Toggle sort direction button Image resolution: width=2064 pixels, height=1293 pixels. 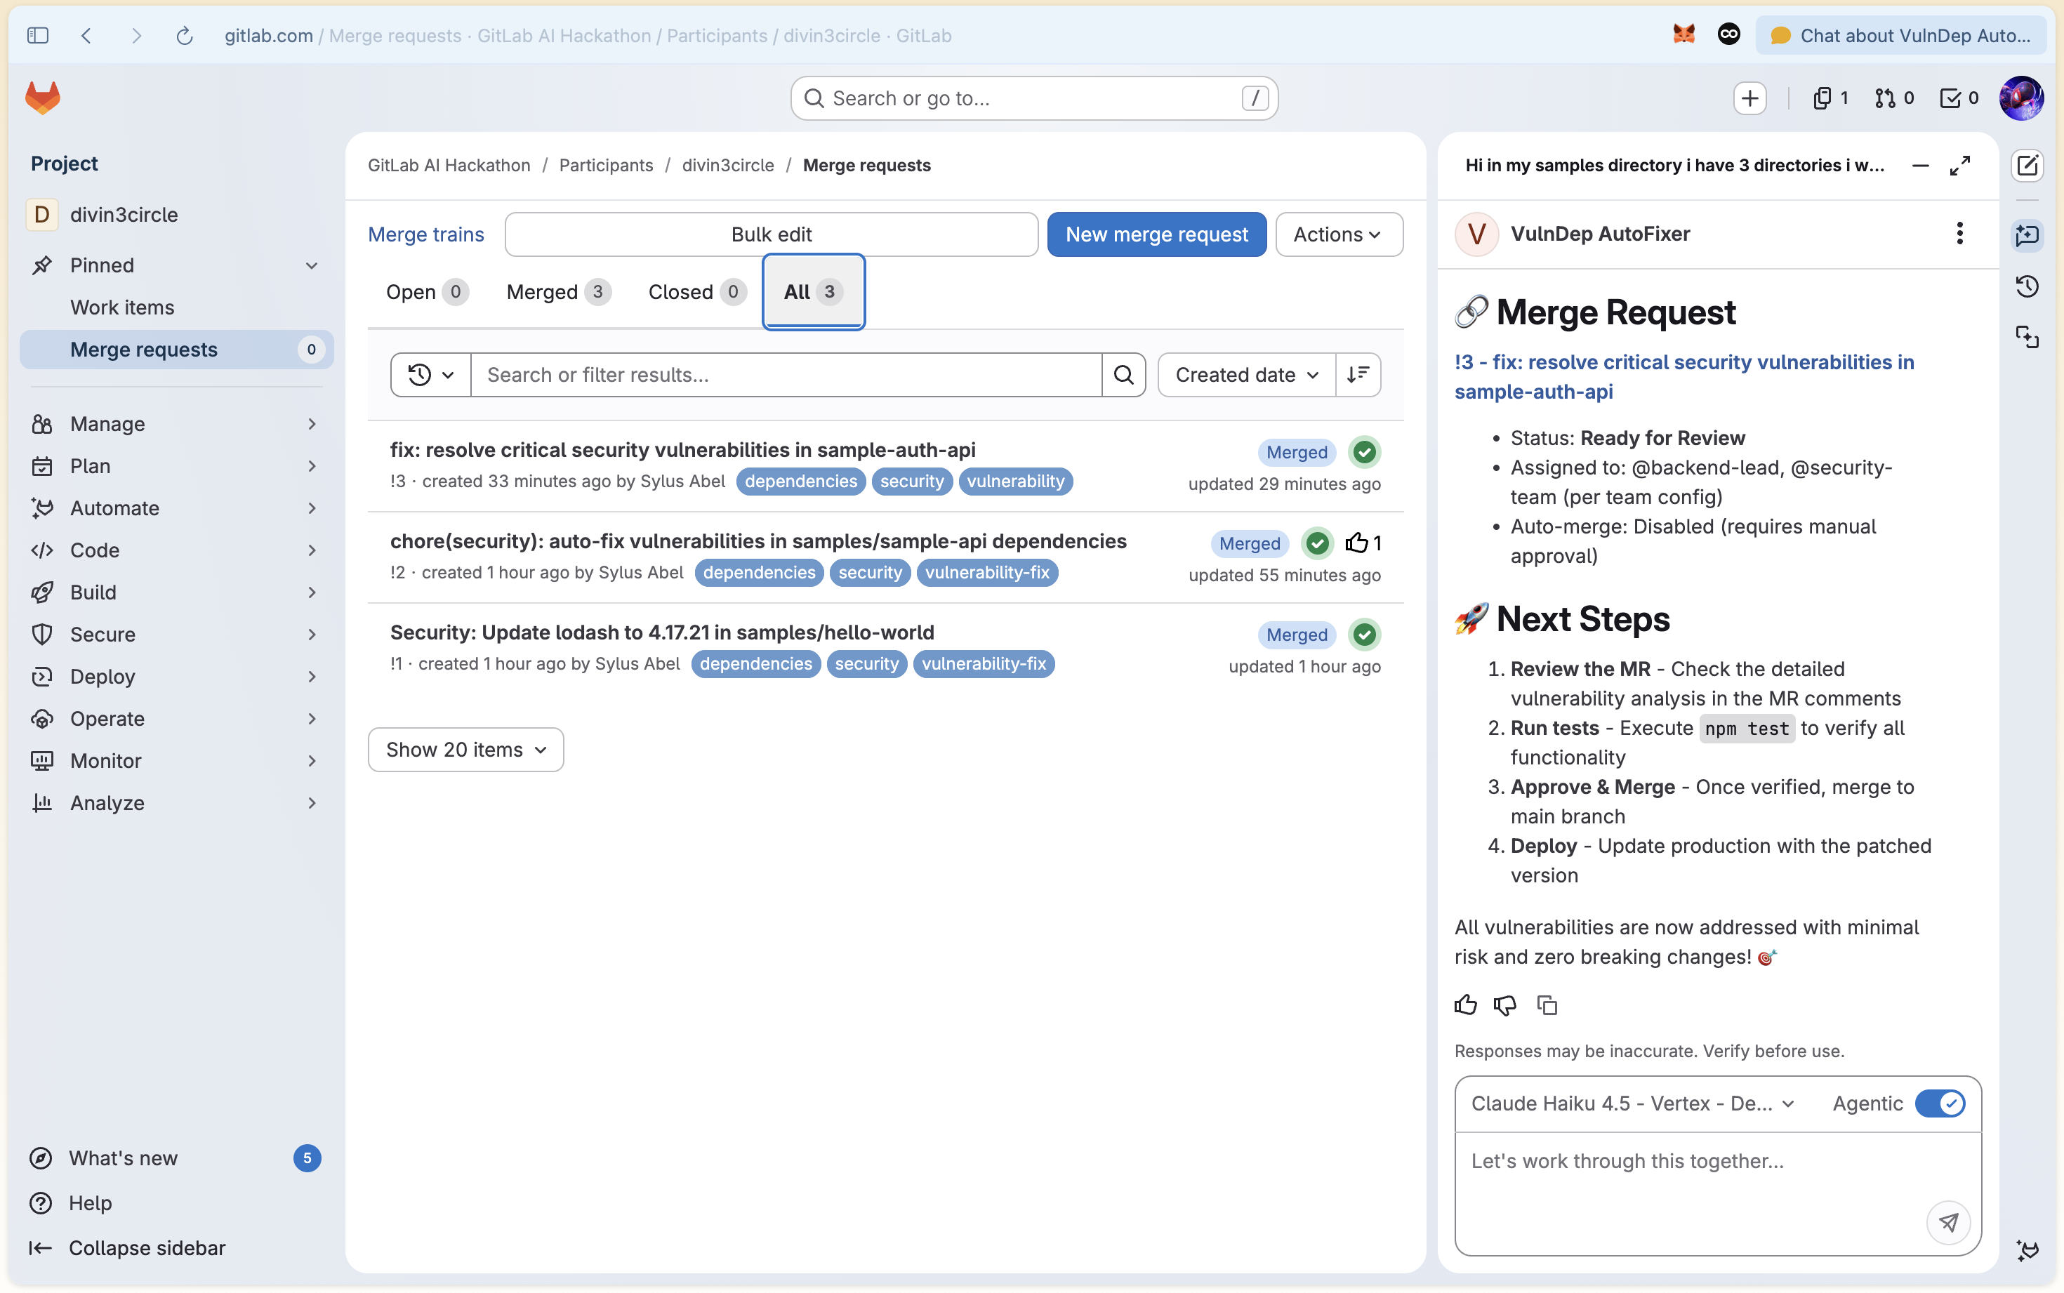[x=1358, y=375]
